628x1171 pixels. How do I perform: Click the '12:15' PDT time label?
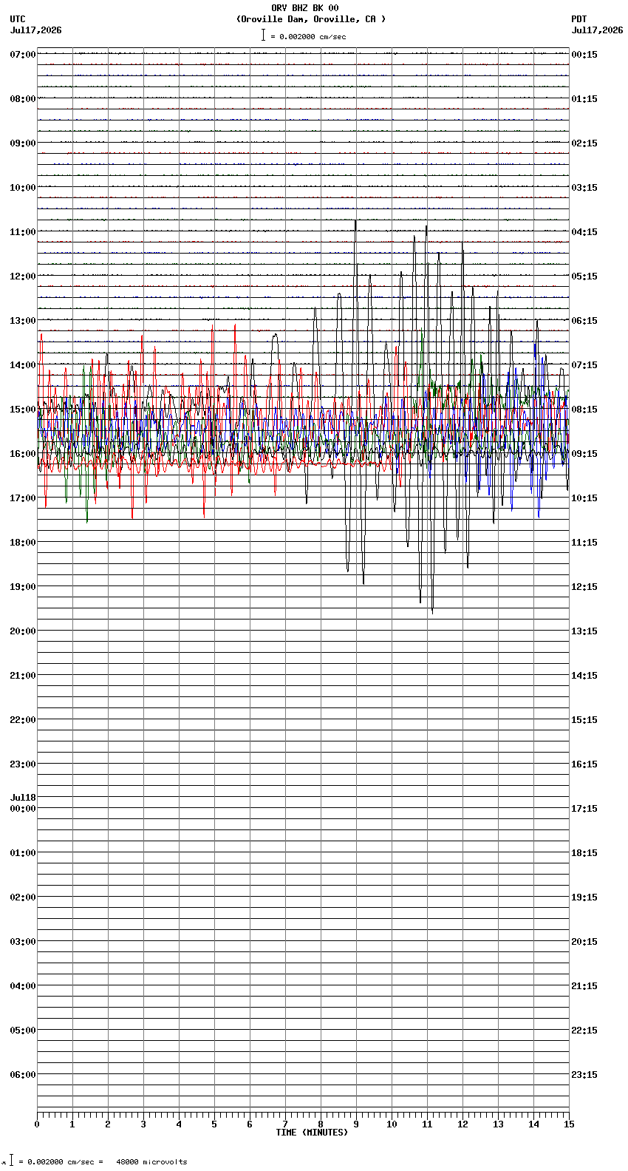click(584, 587)
